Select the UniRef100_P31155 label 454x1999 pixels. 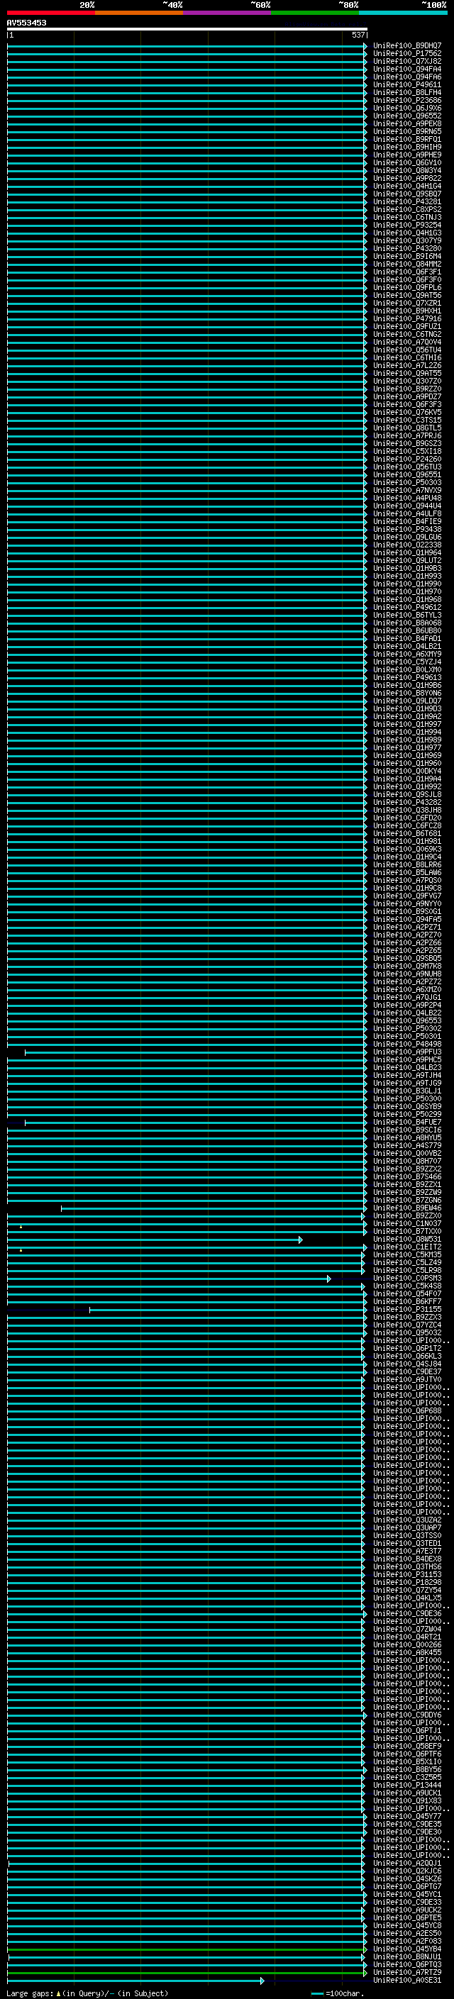point(407,1309)
